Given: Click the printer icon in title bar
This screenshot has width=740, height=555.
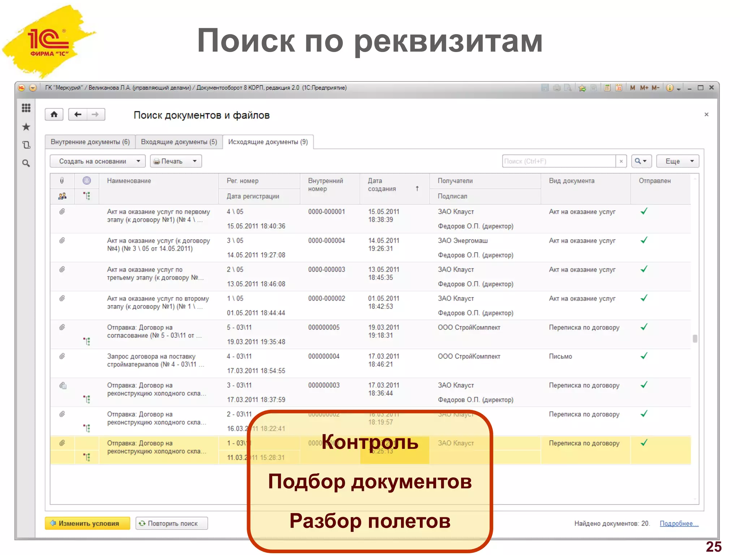Looking at the screenshot, I should [x=557, y=88].
